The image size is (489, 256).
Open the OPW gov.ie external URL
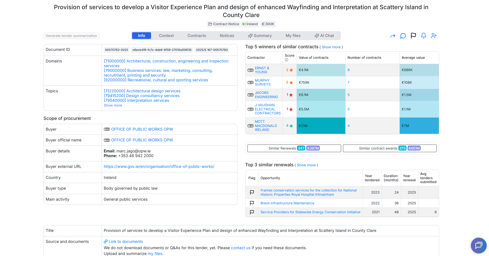tap(159, 167)
